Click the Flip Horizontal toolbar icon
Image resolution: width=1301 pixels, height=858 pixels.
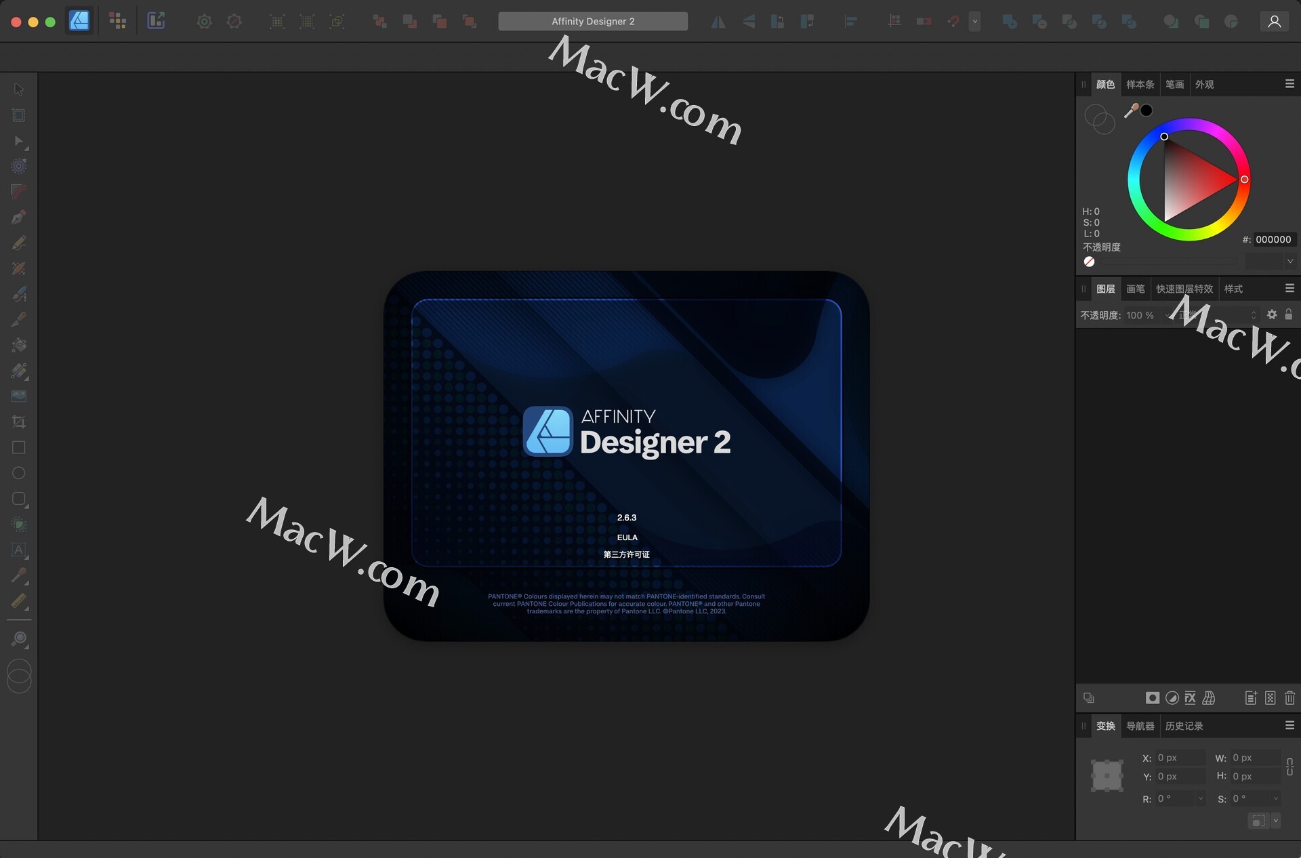(x=718, y=22)
